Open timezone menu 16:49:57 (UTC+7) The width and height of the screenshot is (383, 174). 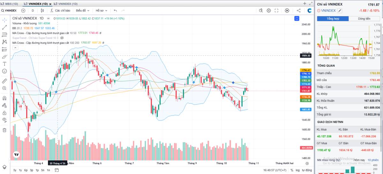click(x=275, y=170)
